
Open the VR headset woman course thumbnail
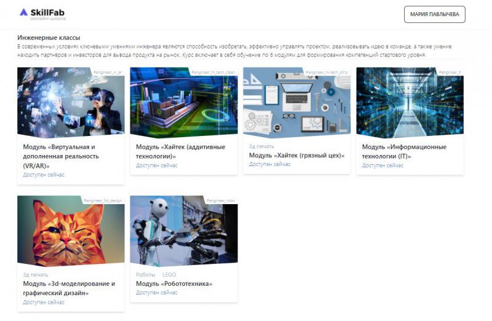71,103
